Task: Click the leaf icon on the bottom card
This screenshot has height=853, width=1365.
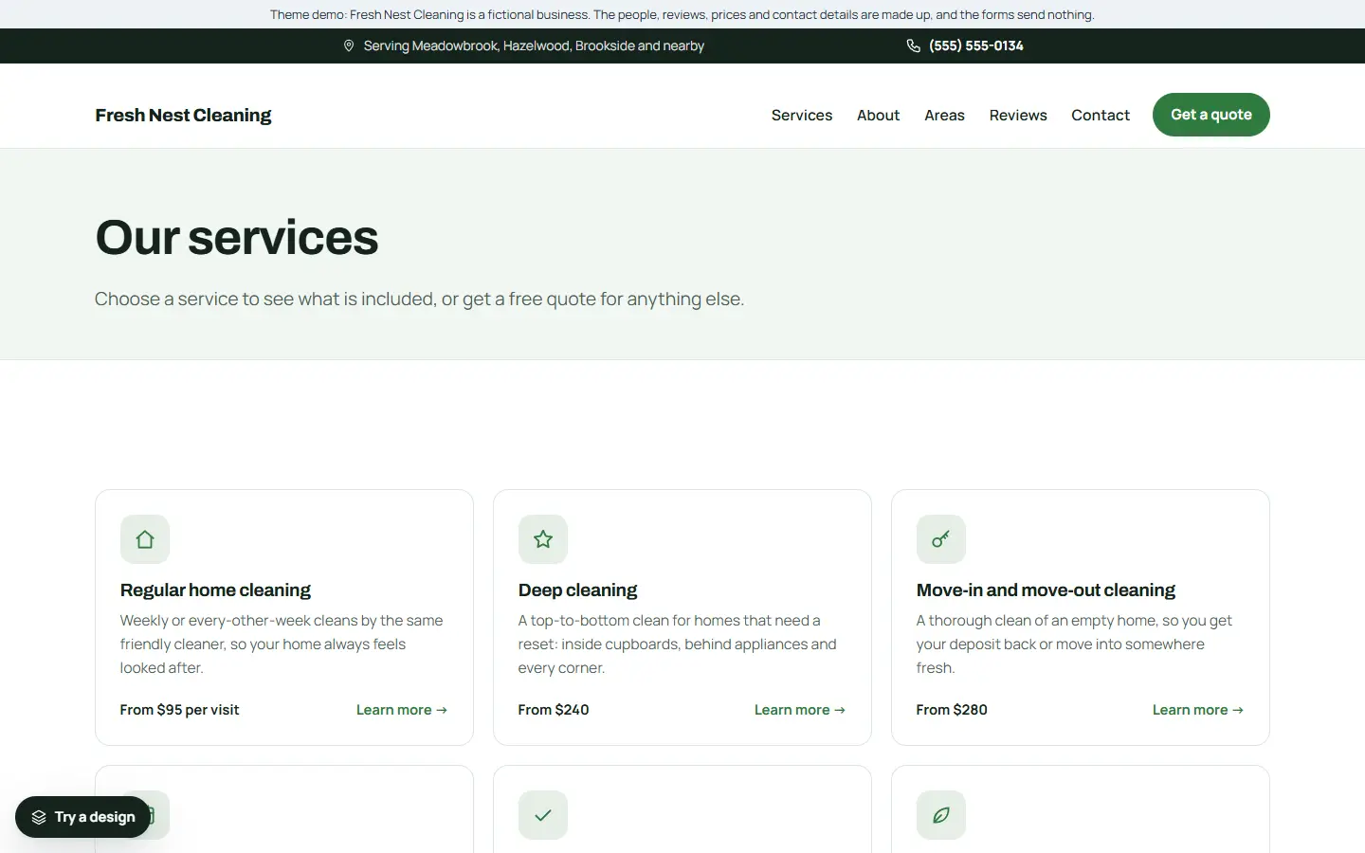Action: coord(941,815)
